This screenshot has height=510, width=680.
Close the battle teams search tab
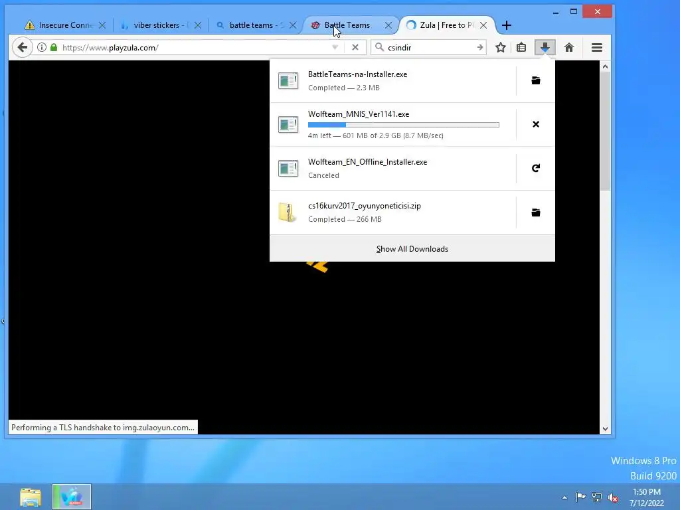tap(293, 25)
